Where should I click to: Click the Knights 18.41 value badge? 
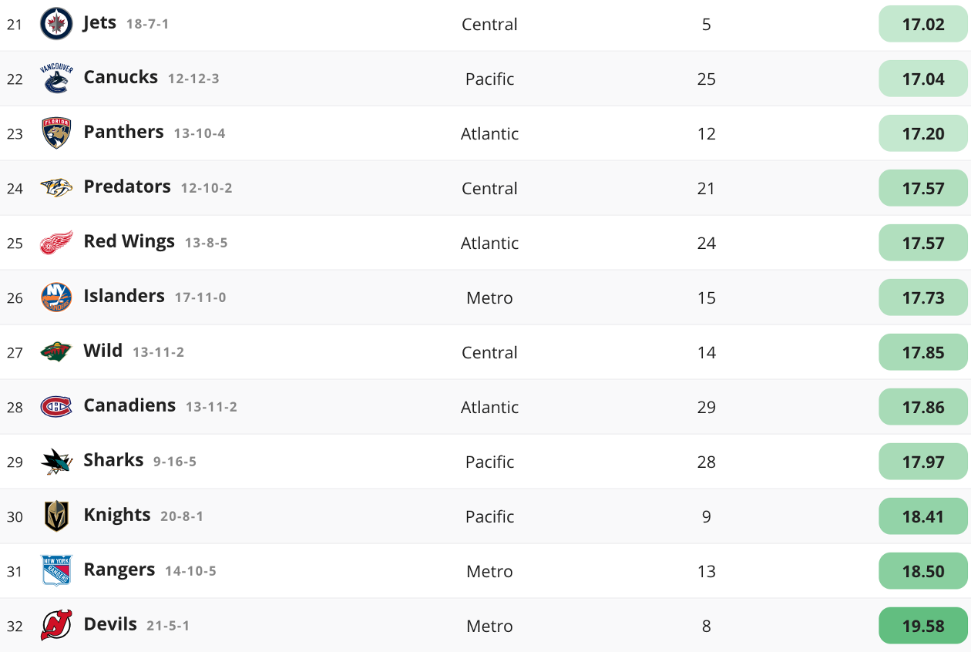(922, 516)
